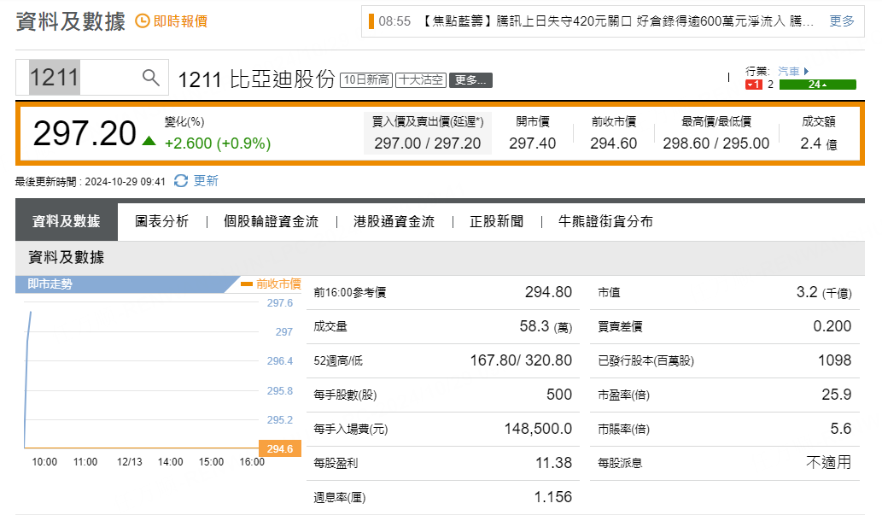Screen dimensions: 882x515
Task: Click 更新 to refresh quote
Action: [206, 181]
